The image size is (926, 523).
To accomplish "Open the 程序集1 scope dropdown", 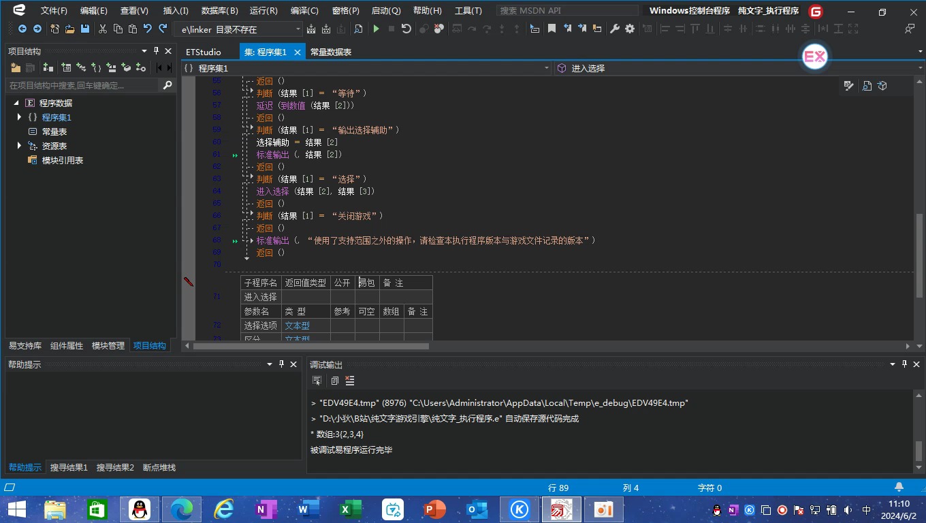I will pyautogui.click(x=547, y=68).
